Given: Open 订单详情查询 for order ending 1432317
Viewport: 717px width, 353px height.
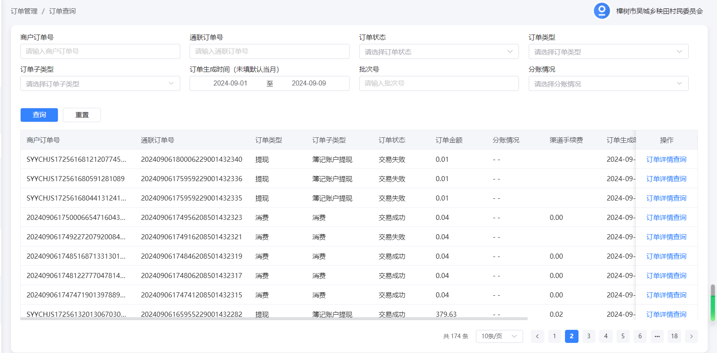Looking at the screenshot, I should [666, 276].
